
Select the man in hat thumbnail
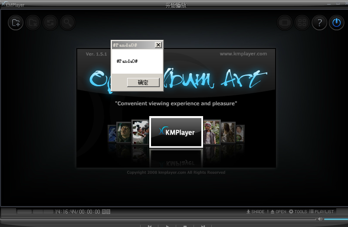coord(212,132)
